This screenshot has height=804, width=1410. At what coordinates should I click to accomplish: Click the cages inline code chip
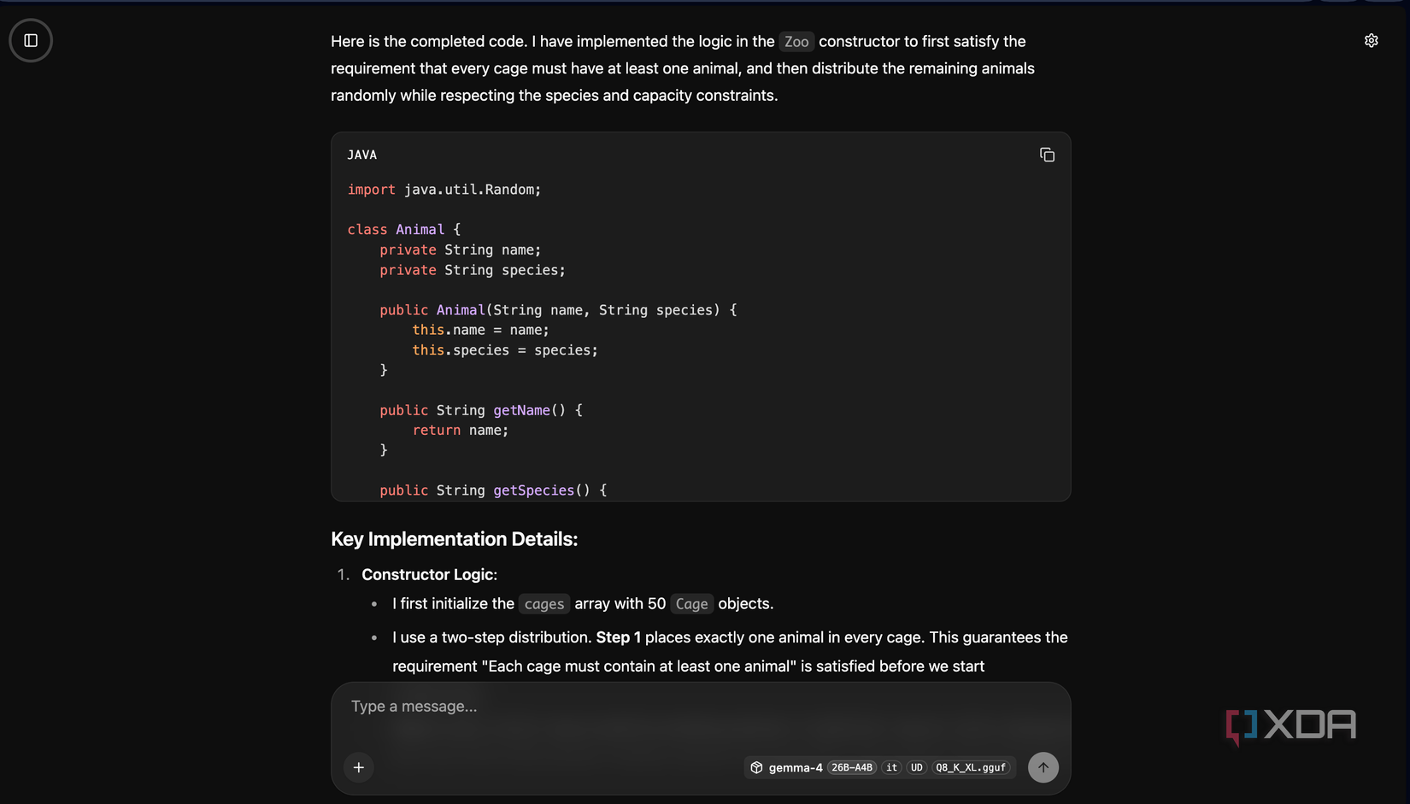click(x=544, y=604)
